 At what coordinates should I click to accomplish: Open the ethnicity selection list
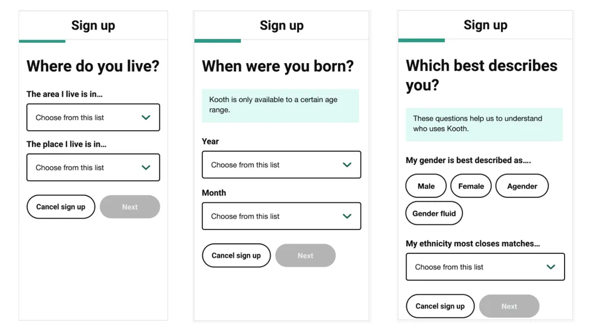pyautogui.click(x=485, y=267)
